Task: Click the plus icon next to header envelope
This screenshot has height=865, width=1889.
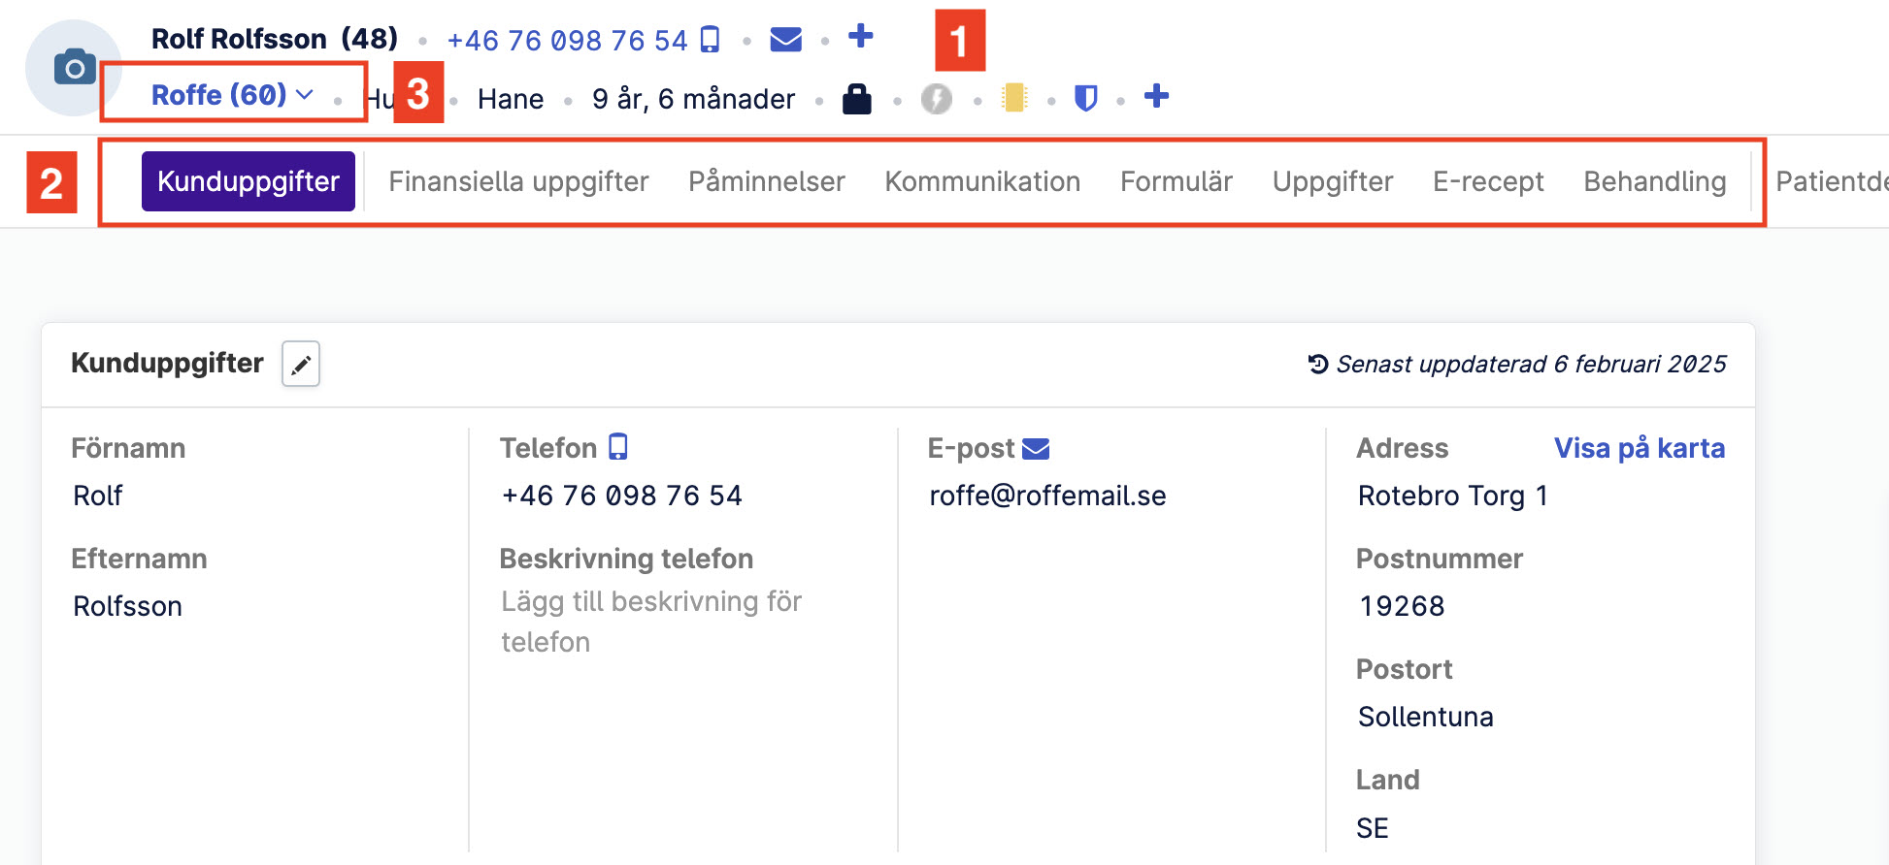Action: pos(860,37)
